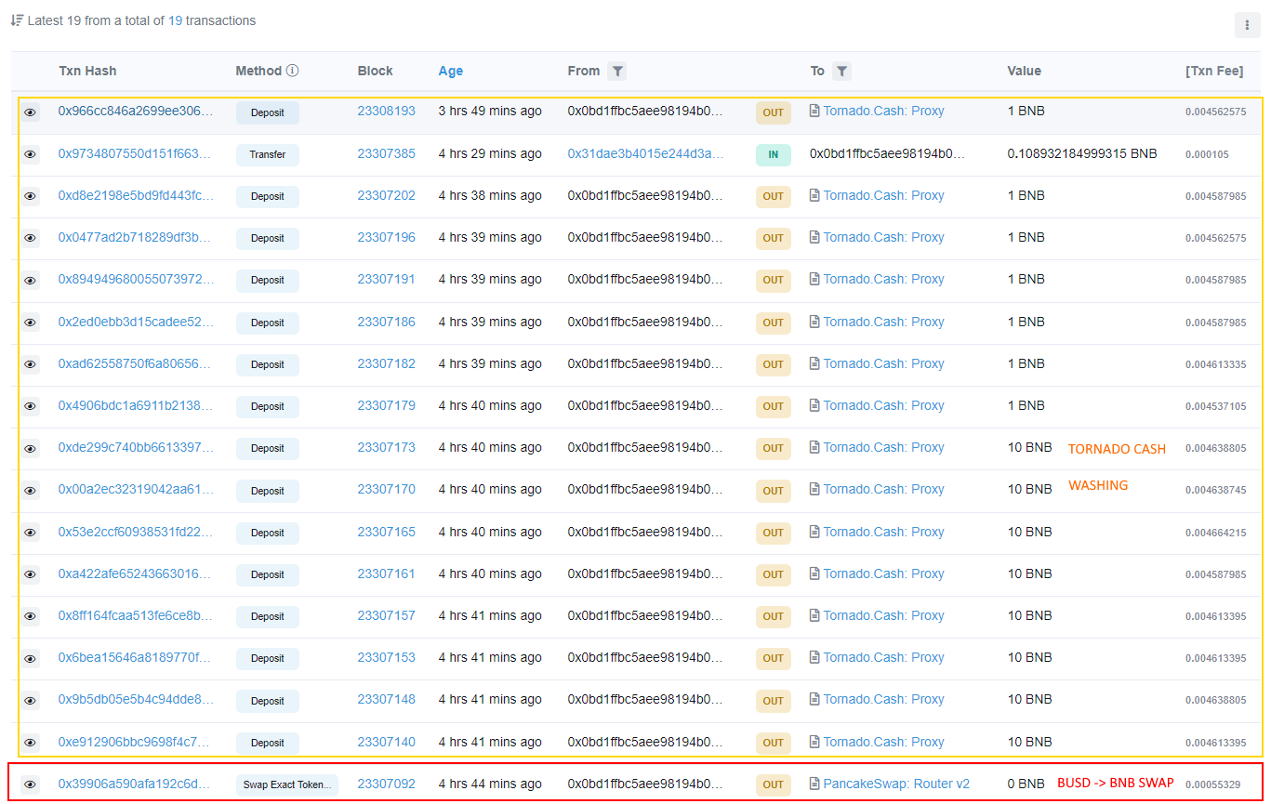Image resolution: width=1271 pixels, height=804 pixels.
Task: Preview transaction 0x894949680055073972 eye icon
Action: pyautogui.click(x=31, y=280)
